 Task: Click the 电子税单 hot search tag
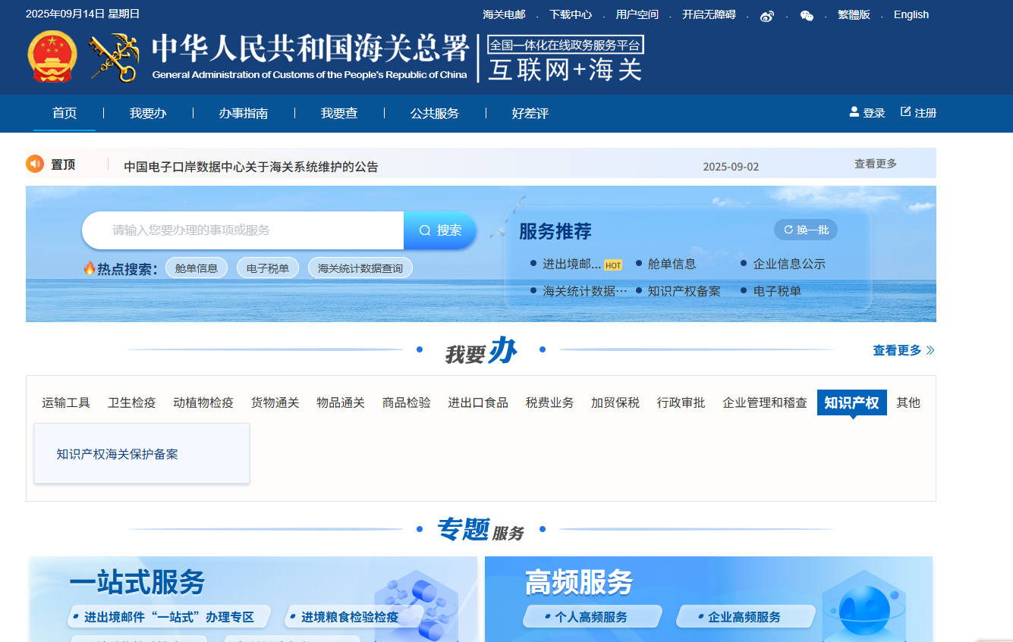tap(263, 268)
